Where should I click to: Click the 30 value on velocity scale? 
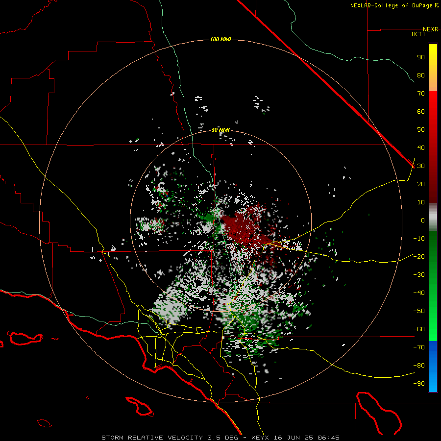(421, 166)
